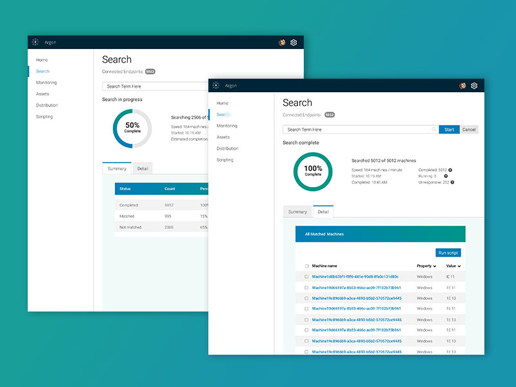Go to Home in front window sidebar
516x387 pixels.
[223, 103]
